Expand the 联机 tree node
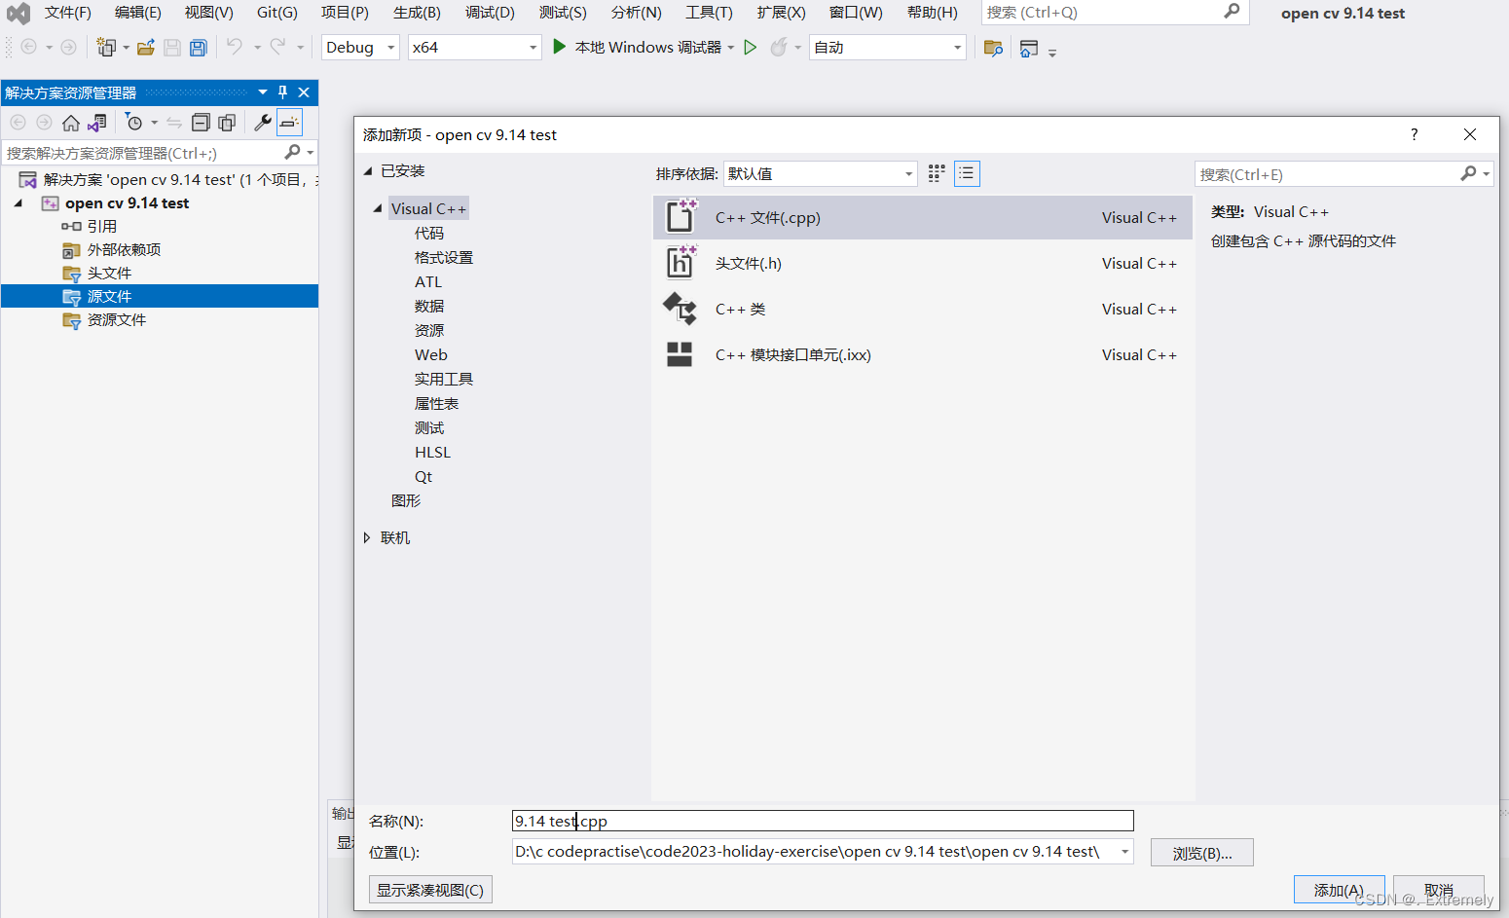Viewport: 1509px width, 918px height. [x=367, y=537]
